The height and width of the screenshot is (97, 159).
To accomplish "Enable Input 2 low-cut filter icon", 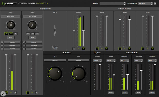I will 33,34.
